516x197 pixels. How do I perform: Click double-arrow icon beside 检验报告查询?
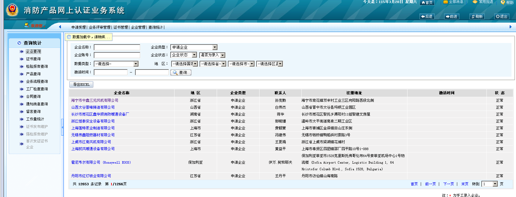(x=21, y=66)
